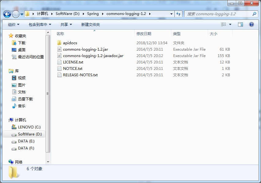Click the RELEASE-NOTES.txt file name
The width and height of the screenshot is (261, 183).
(80, 75)
